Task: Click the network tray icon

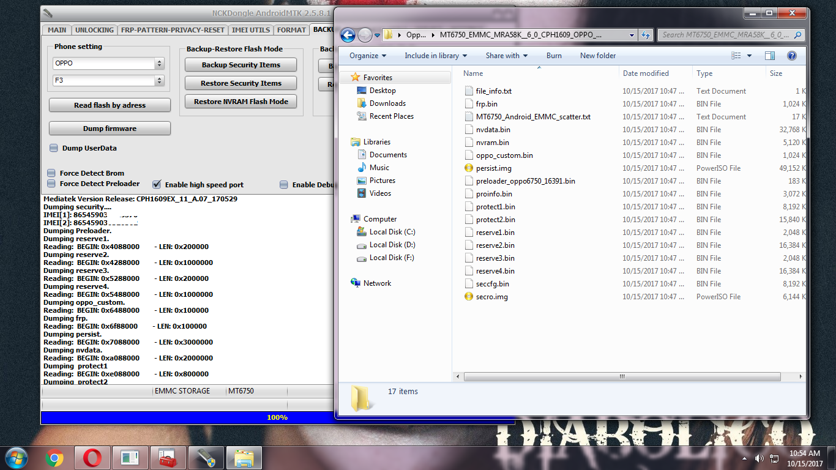Action: click(774, 458)
